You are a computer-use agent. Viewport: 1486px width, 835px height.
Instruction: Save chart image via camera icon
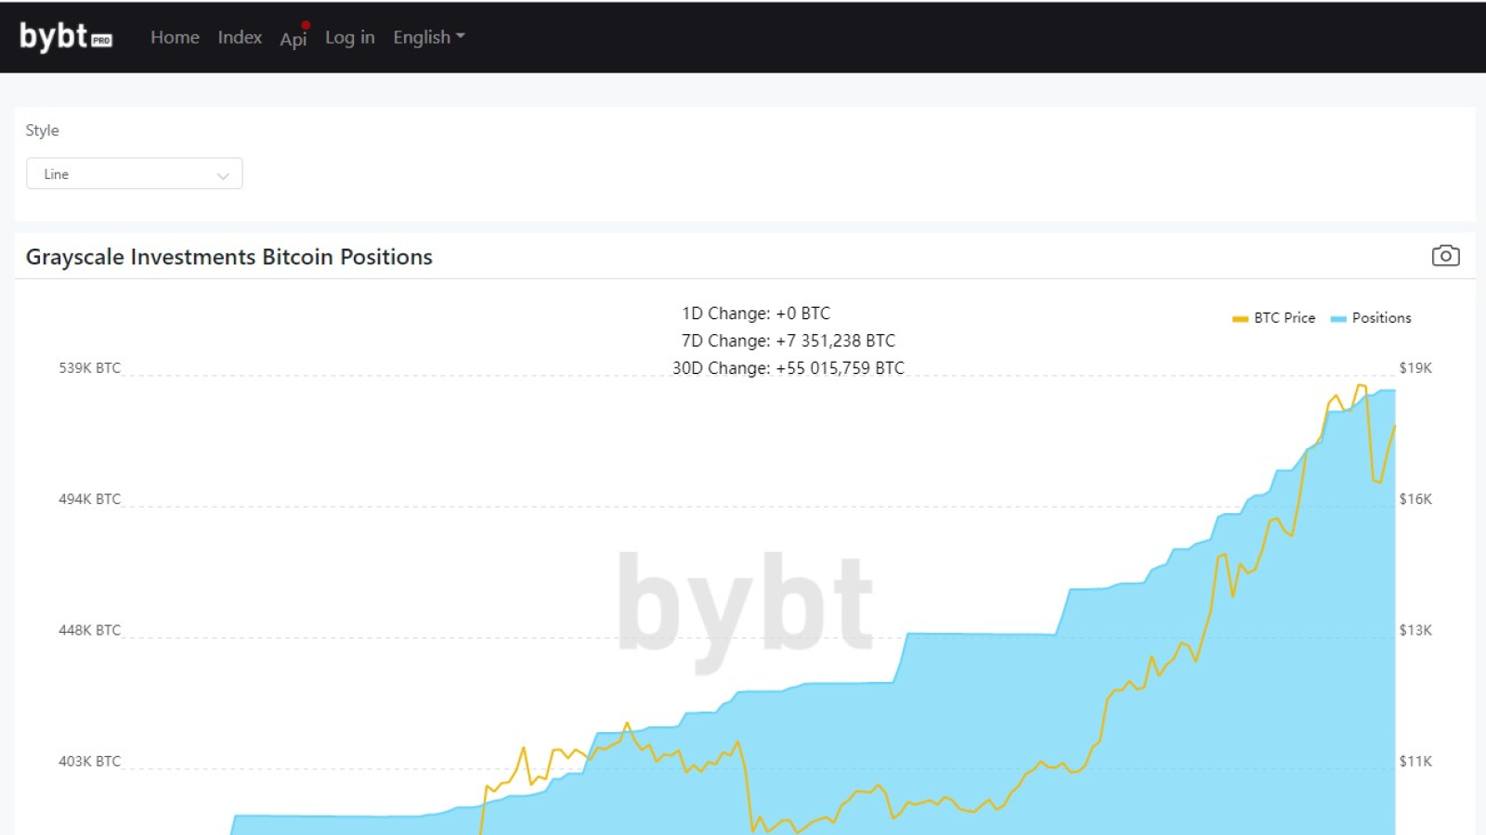pyautogui.click(x=1445, y=255)
